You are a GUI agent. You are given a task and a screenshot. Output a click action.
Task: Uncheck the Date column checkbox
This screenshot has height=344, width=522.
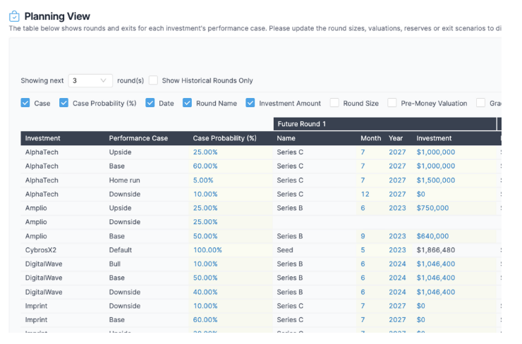pyautogui.click(x=150, y=103)
